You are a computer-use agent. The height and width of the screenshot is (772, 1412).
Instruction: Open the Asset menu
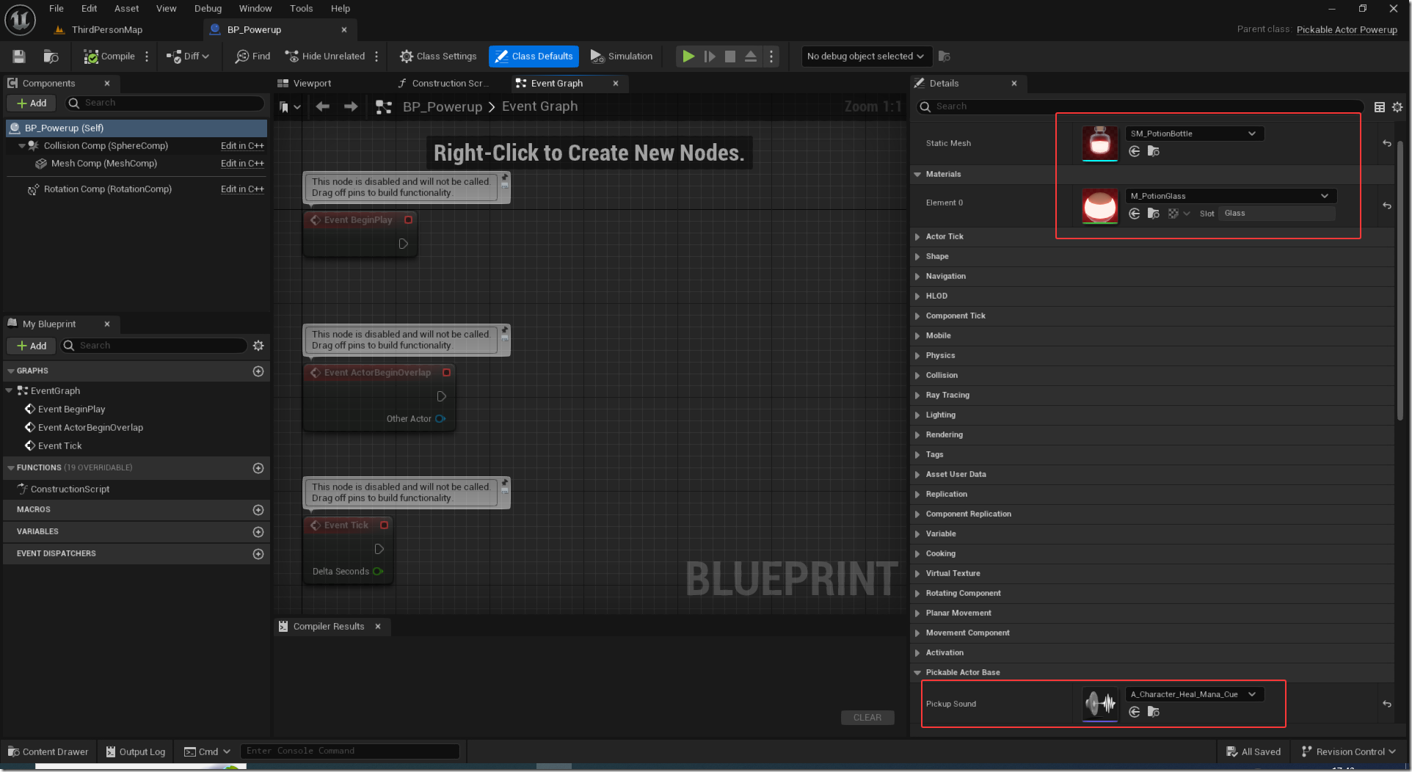click(126, 9)
